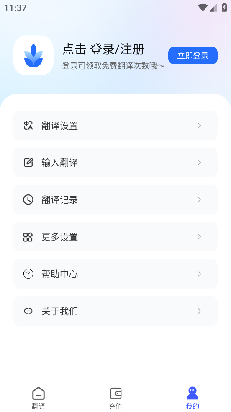Screen dimensions: 231x412
Task: Expand the 翻译设置 row chevron
Action: tap(199, 125)
